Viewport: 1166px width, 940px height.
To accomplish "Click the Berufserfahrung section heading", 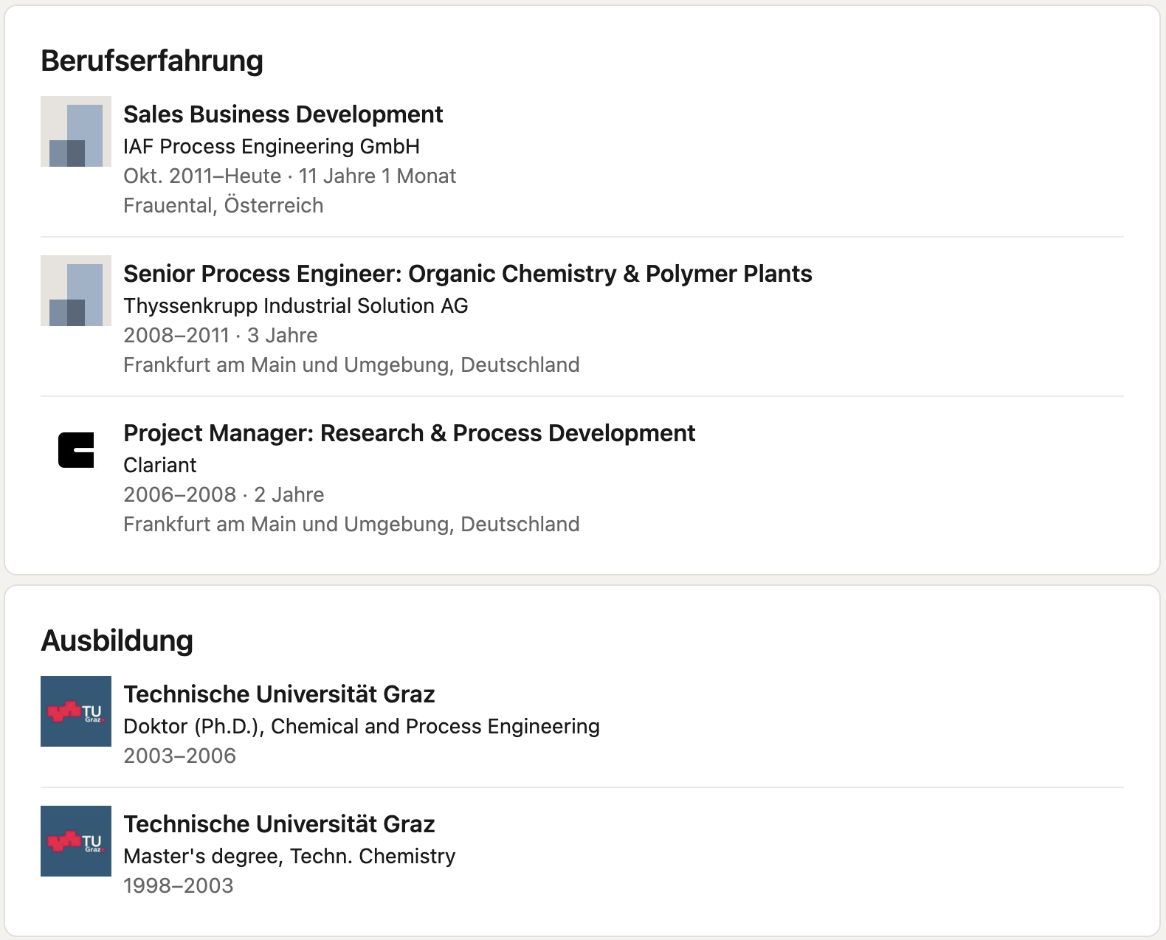I will (152, 61).
